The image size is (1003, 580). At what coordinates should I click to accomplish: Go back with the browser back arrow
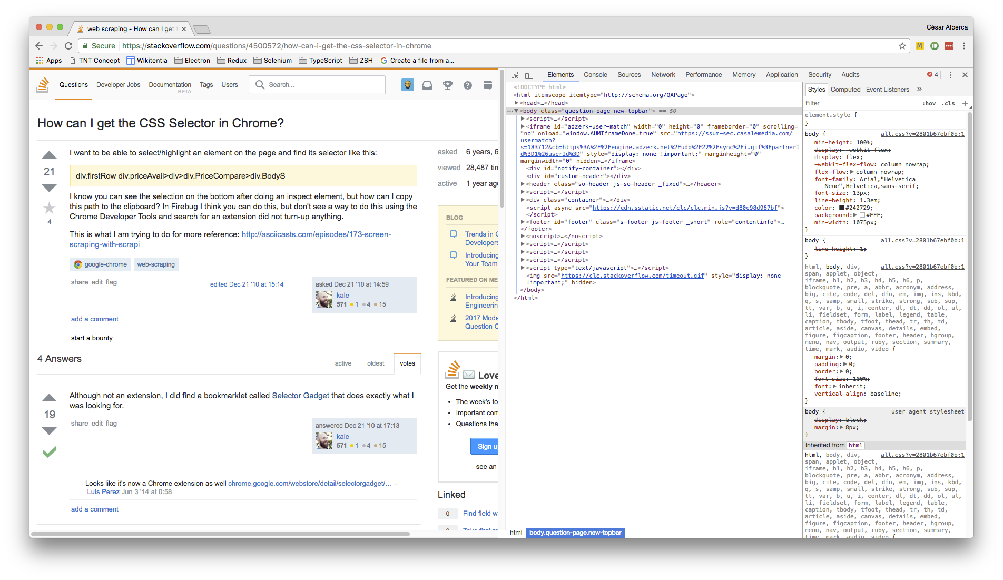tap(39, 46)
